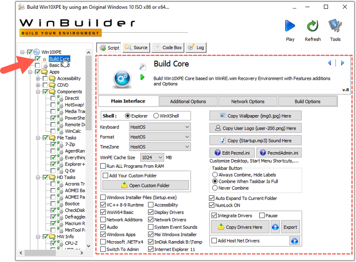
Task: Click the Open Custom Folder button
Action: point(145,185)
